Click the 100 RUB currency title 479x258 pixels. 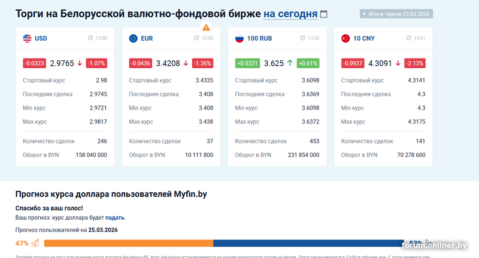coord(259,38)
